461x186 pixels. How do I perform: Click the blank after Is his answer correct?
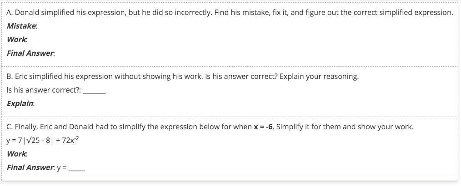coord(95,90)
